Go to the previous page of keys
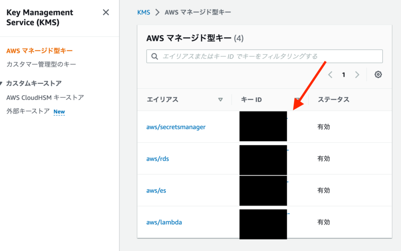This screenshot has height=251, width=401. coord(330,75)
